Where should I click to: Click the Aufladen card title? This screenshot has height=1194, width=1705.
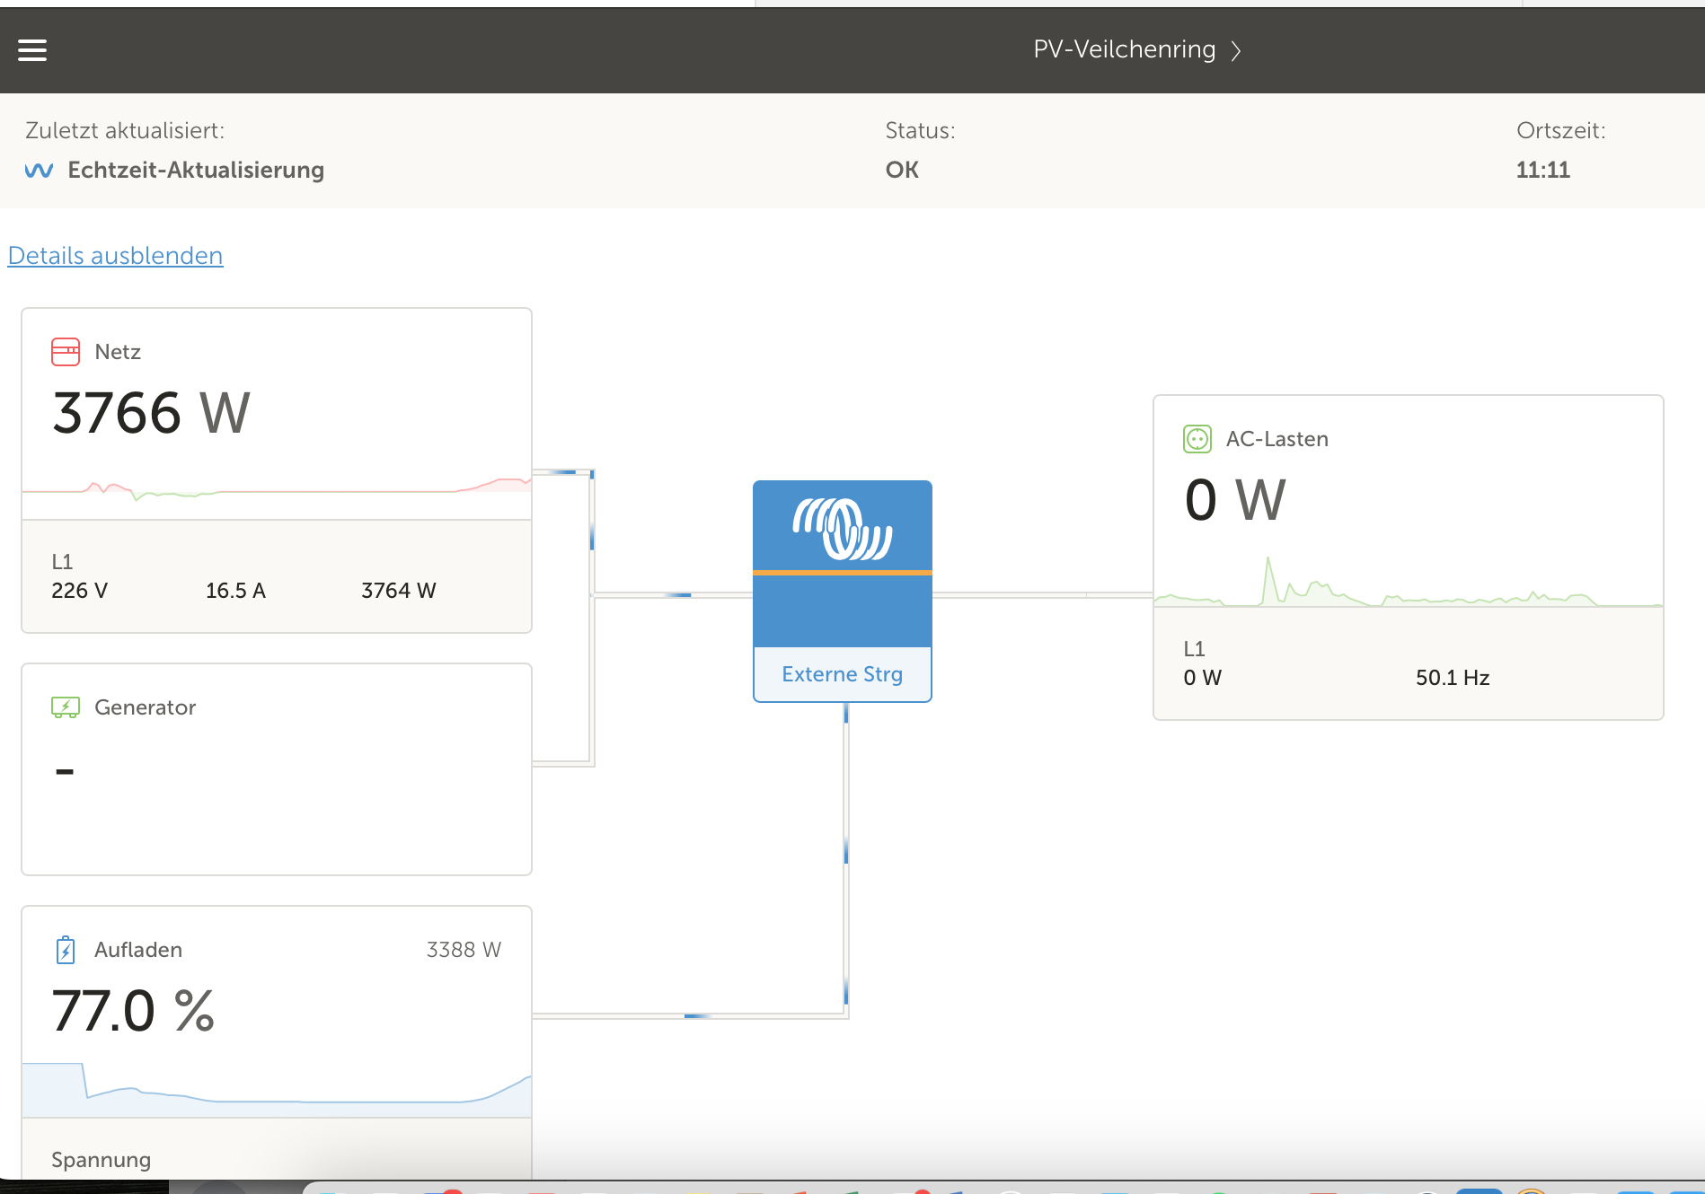(138, 950)
